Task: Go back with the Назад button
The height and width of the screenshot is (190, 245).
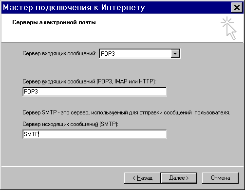Action: [x=142, y=178]
